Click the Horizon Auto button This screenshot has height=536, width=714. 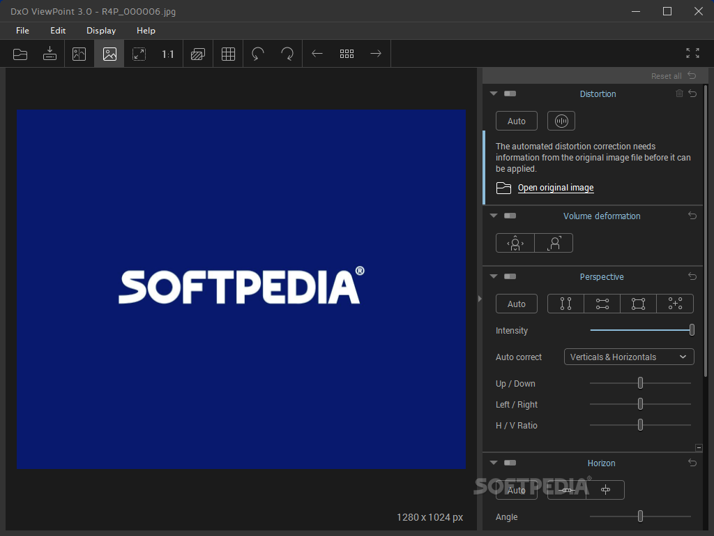pos(517,490)
